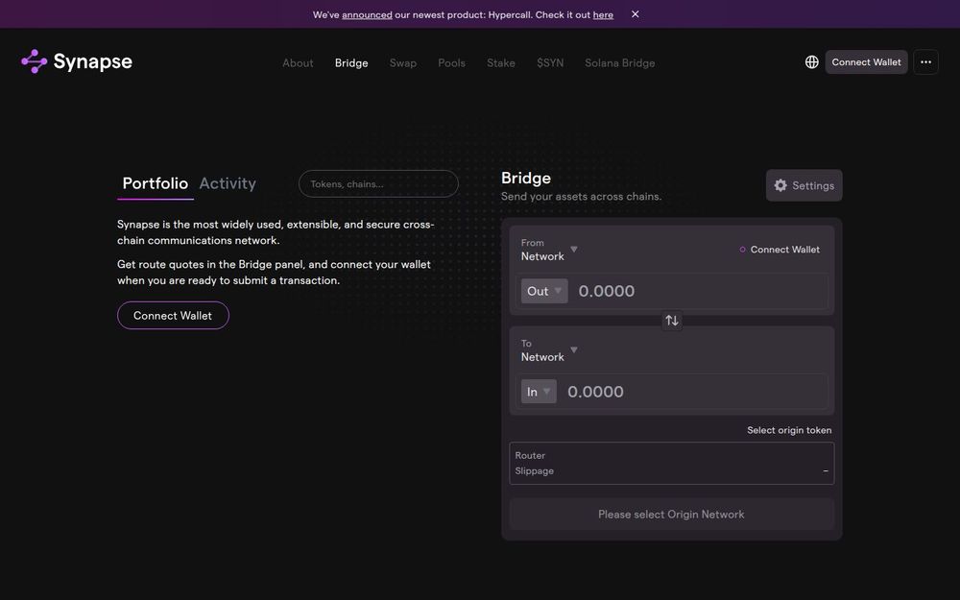Open the $SYN page
This screenshot has height=600, width=960.
tap(550, 63)
